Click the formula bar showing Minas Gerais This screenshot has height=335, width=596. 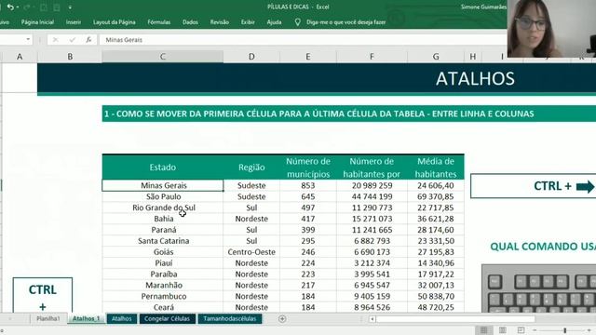point(302,39)
